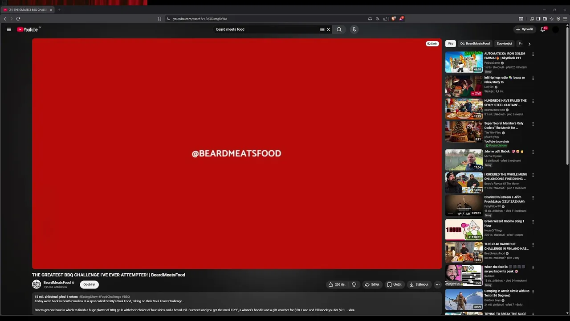The height and width of the screenshot is (321, 570).
Task: Select the Související chip
Action: (504, 44)
